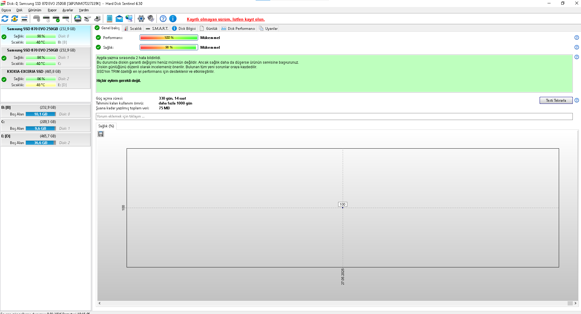This screenshot has height=314, width=581.
Task: Click the Sağlık 98 % bar in overview
Action: click(169, 47)
